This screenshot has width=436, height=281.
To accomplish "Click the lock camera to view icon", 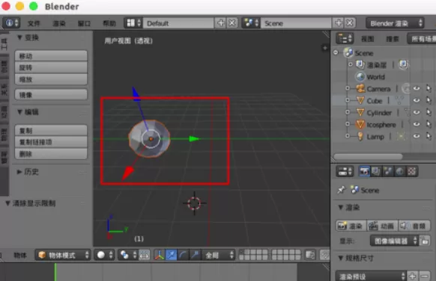I will click(x=310, y=255).
